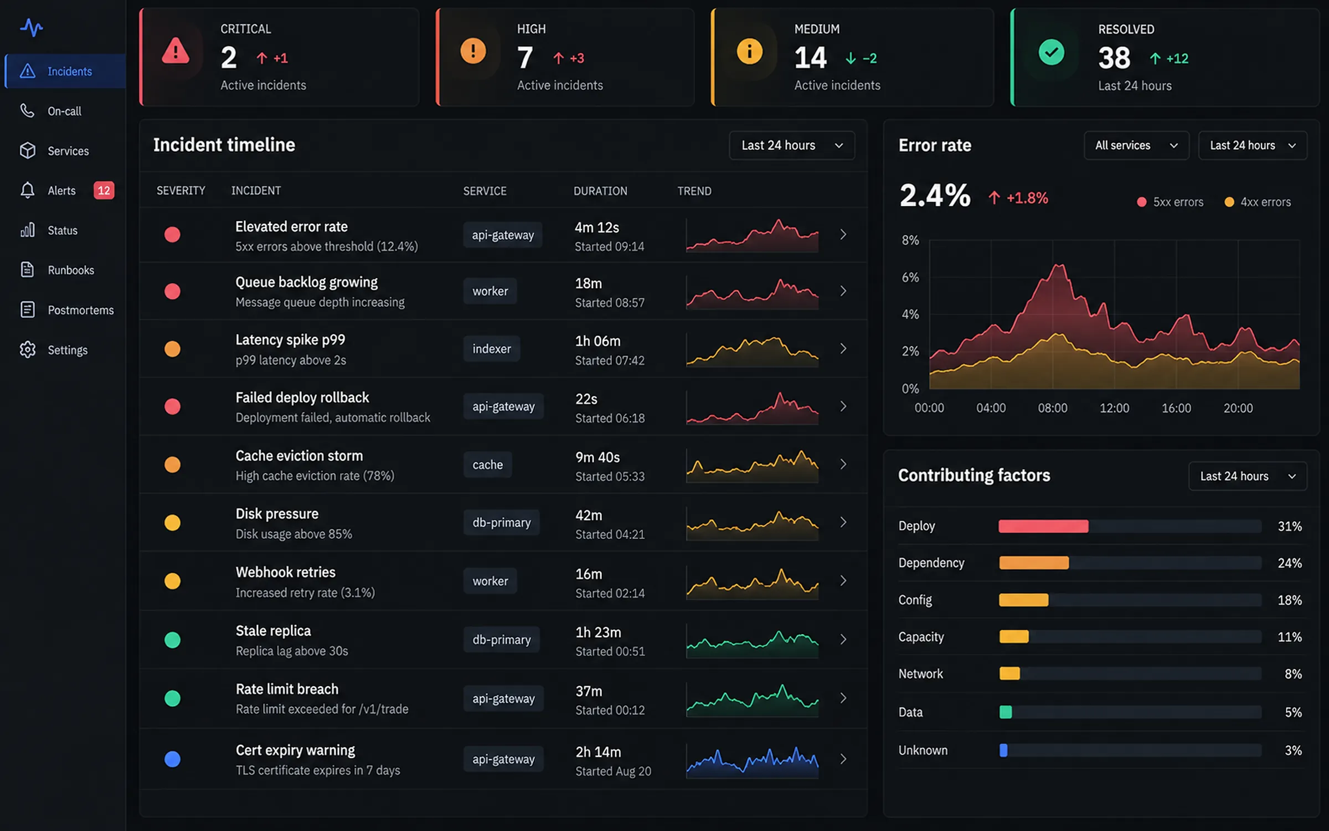This screenshot has width=1329, height=831.
Task: Open Error rate Last 24 hours dropdown
Action: click(1253, 145)
